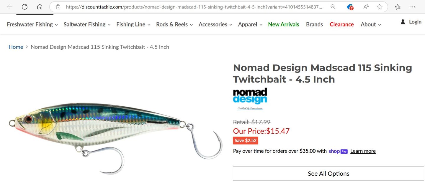The width and height of the screenshot is (425, 183).
Task: Click the See All Options button
Action: click(328, 174)
